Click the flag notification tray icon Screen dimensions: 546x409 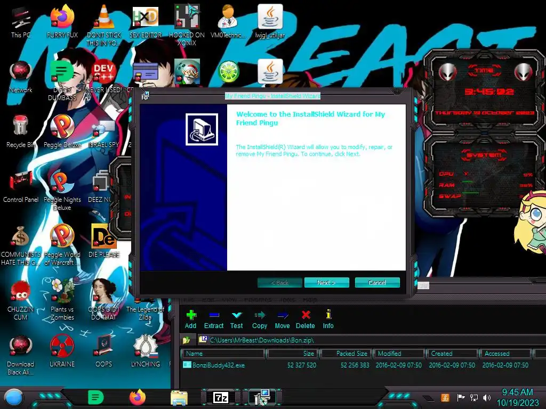point(461,397)
